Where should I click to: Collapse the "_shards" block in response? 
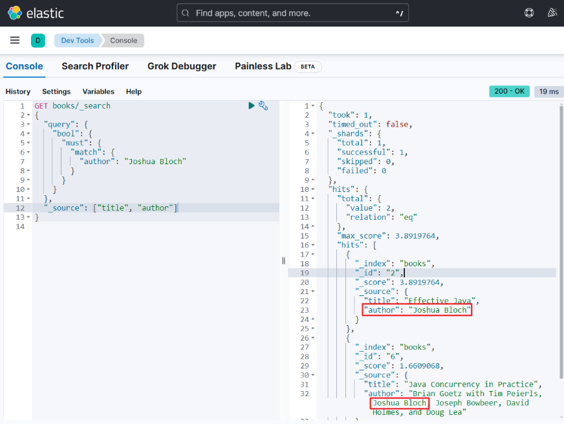313,134
